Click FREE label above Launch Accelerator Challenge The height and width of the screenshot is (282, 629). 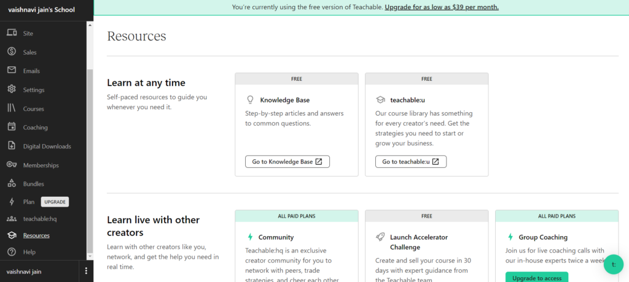coord(427,216)
